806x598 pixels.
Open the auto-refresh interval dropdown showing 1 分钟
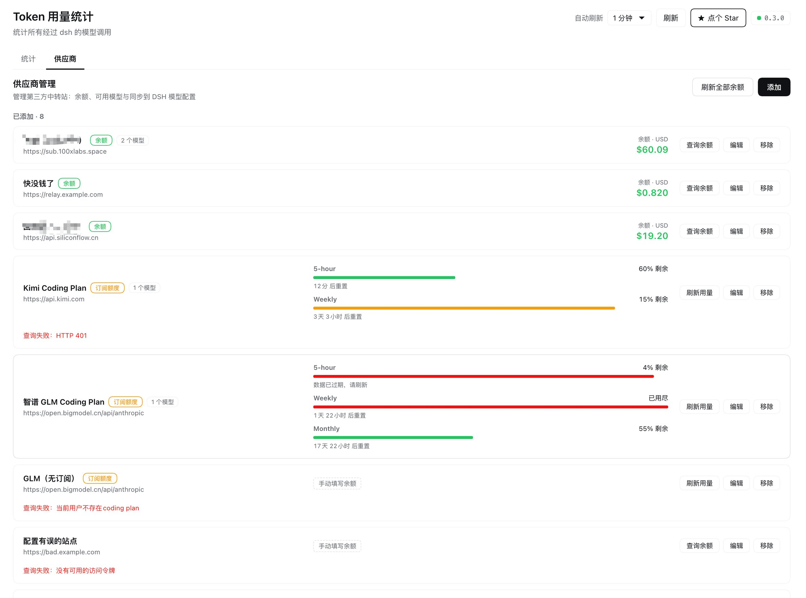click(629, 18)
